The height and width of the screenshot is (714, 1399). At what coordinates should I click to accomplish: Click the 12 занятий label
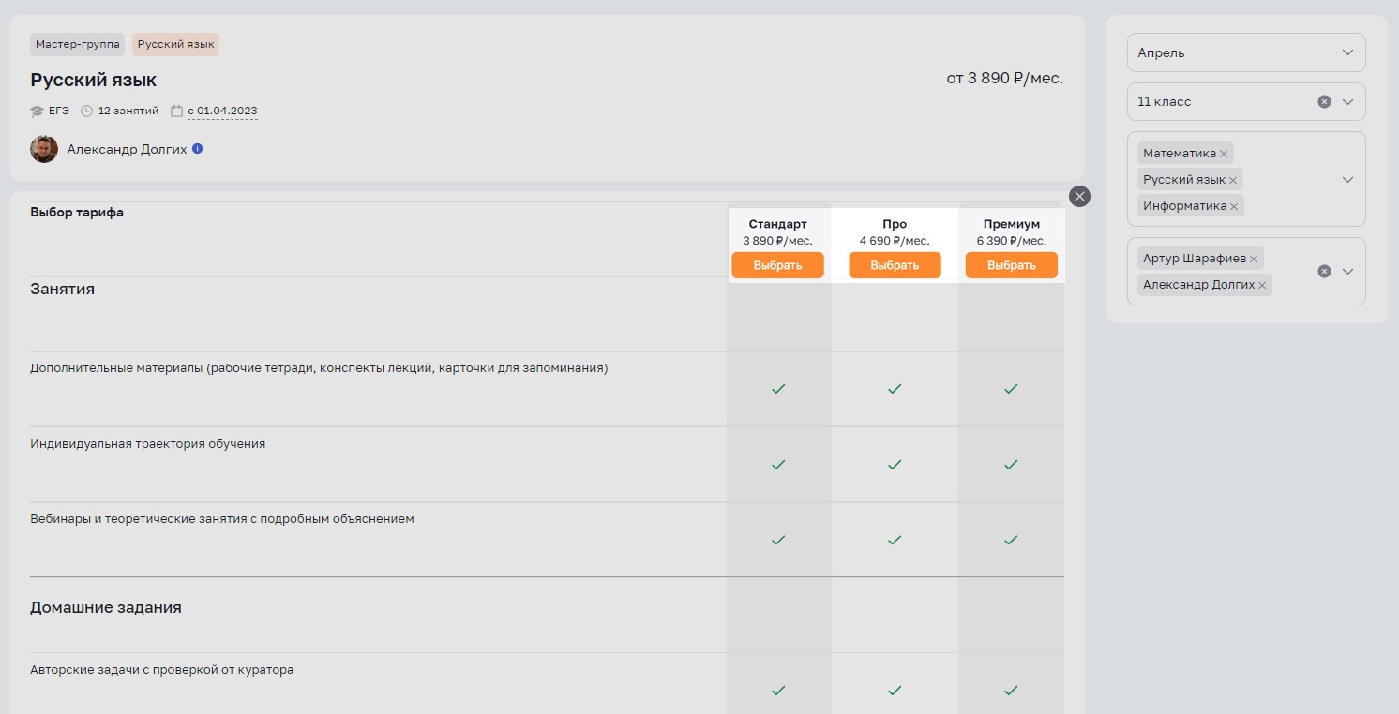coord(128,111)
